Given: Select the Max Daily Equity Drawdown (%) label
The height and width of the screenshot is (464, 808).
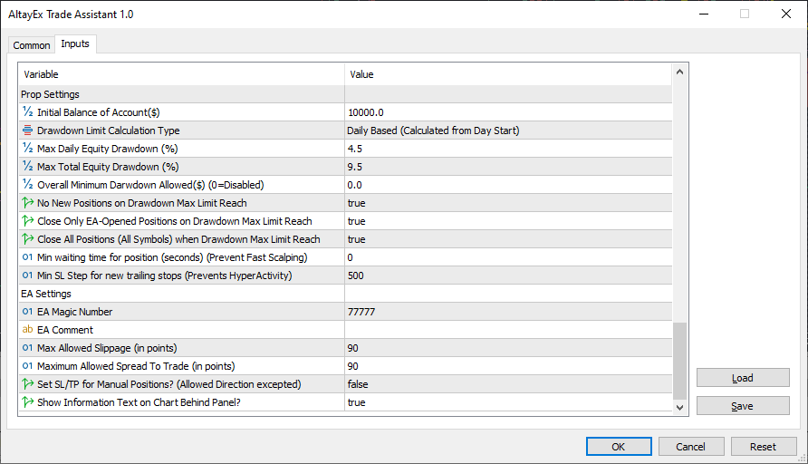Looking at the screenshot, I should click(x=107, y=149).
